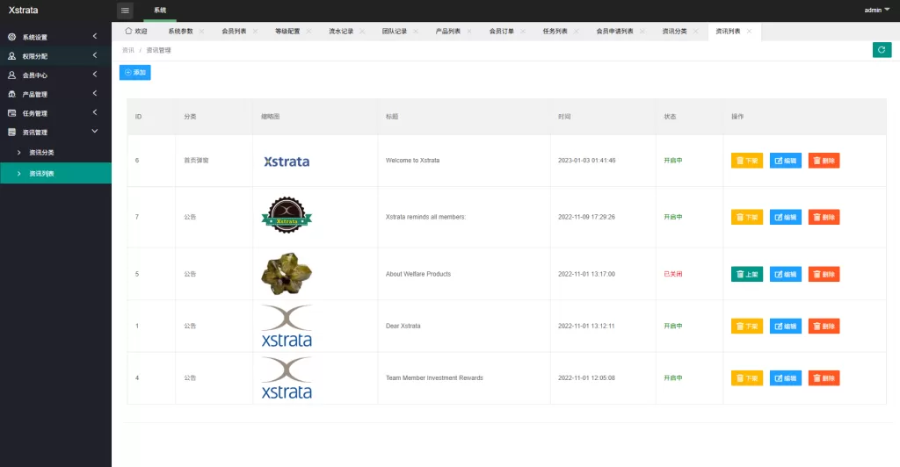Publish 'About Welfare Products' using the 上架 button
900x467 pixels.
click(x=747, y=274)
